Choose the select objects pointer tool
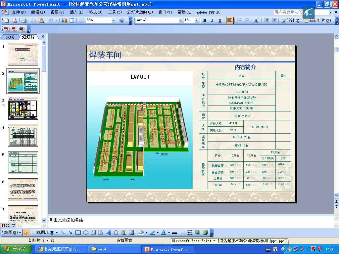The height and width of the screenshot is (254, 339). 26,233
